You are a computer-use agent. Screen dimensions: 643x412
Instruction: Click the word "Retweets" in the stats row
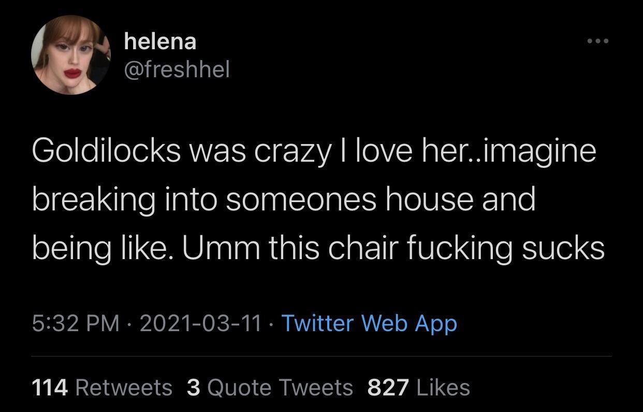pos(124,387)
